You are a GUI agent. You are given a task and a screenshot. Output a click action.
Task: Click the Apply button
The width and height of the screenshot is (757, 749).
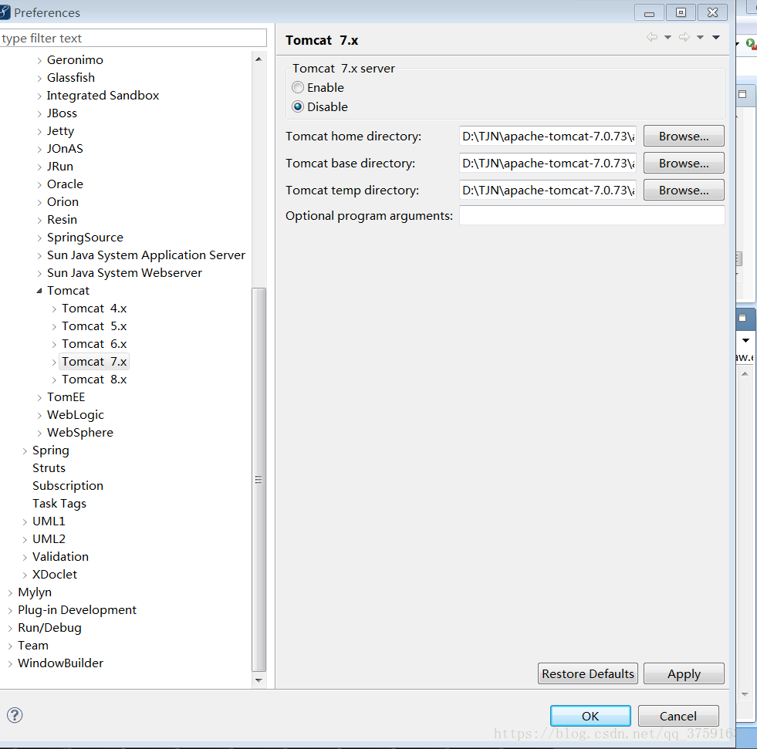684,673
